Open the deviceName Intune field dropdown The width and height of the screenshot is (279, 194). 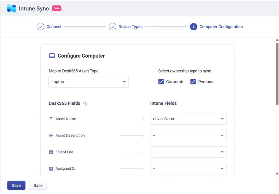[x=188, y=119]
